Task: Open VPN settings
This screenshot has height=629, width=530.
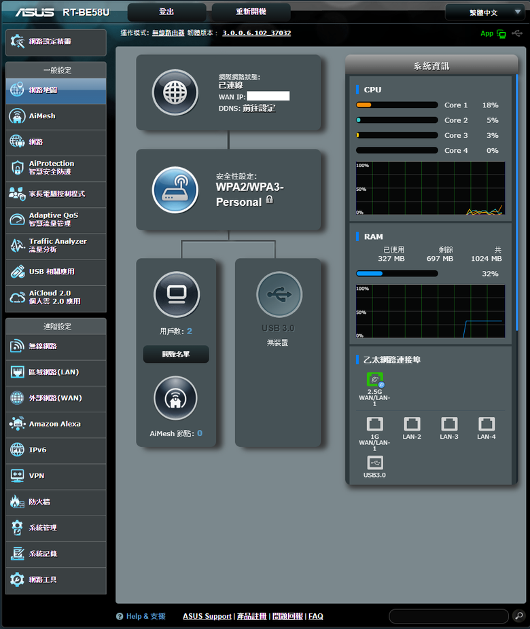Action: (x=56, y=476)
